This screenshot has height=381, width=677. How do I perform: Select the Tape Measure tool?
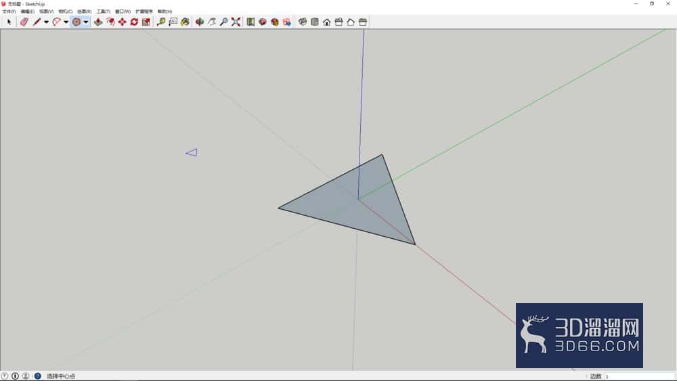(x=161, y=22)
